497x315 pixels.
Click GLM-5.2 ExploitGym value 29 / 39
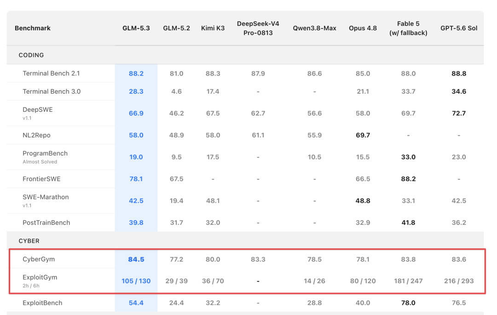pos(176,281)
